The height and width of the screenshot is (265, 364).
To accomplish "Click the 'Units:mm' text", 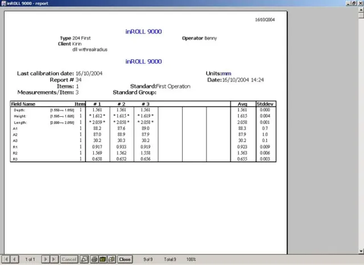I will (218, 74).
